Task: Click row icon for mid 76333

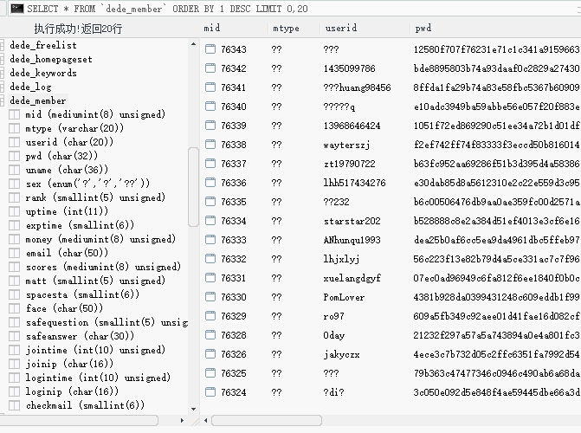Action: tap(210, 240)
